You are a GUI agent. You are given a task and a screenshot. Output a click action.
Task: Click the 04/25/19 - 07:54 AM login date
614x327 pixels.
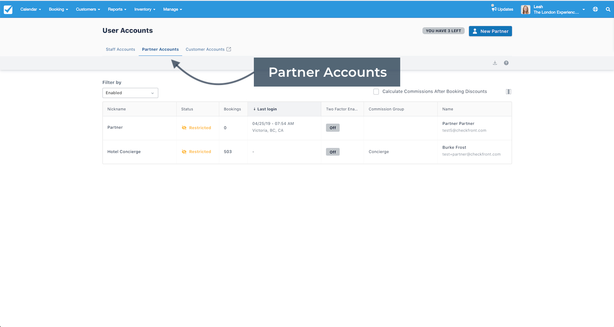tap(273, 124)
